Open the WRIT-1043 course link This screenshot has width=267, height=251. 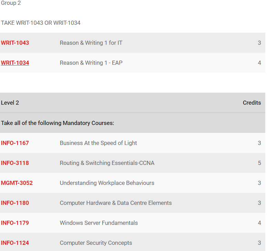[x=15, y=43]
